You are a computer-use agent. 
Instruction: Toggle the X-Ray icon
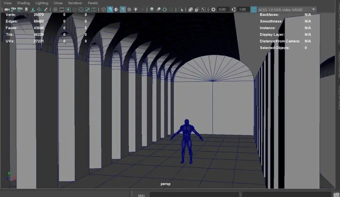click(x=190, y=9)
